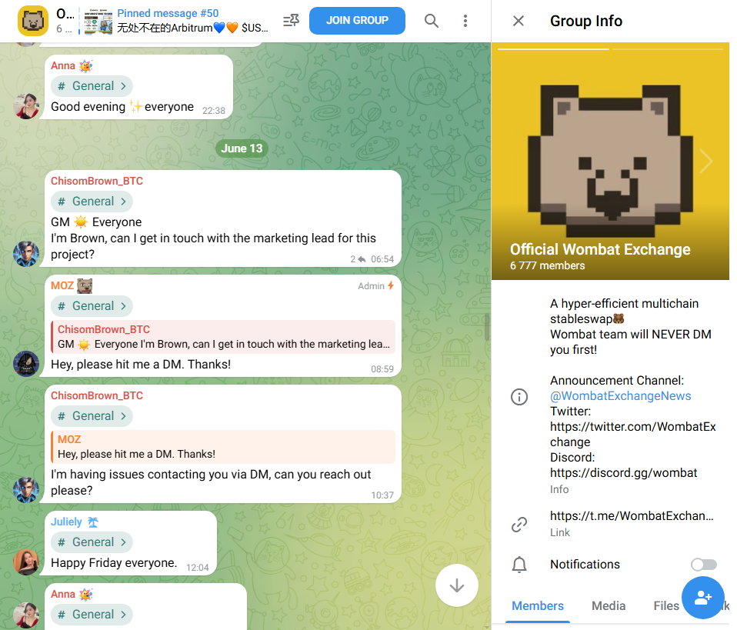Viewport: 737px width, 630px height.
Task: Open @WombatExchangeNews announcement channel link
Action: point(620,396)
